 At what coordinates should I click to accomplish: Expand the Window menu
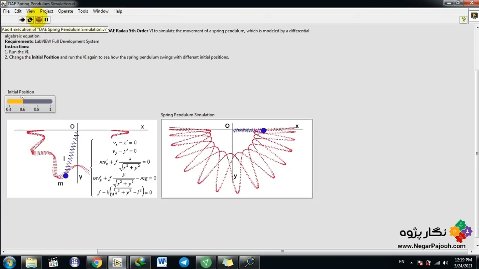click(x=101, y=11)
